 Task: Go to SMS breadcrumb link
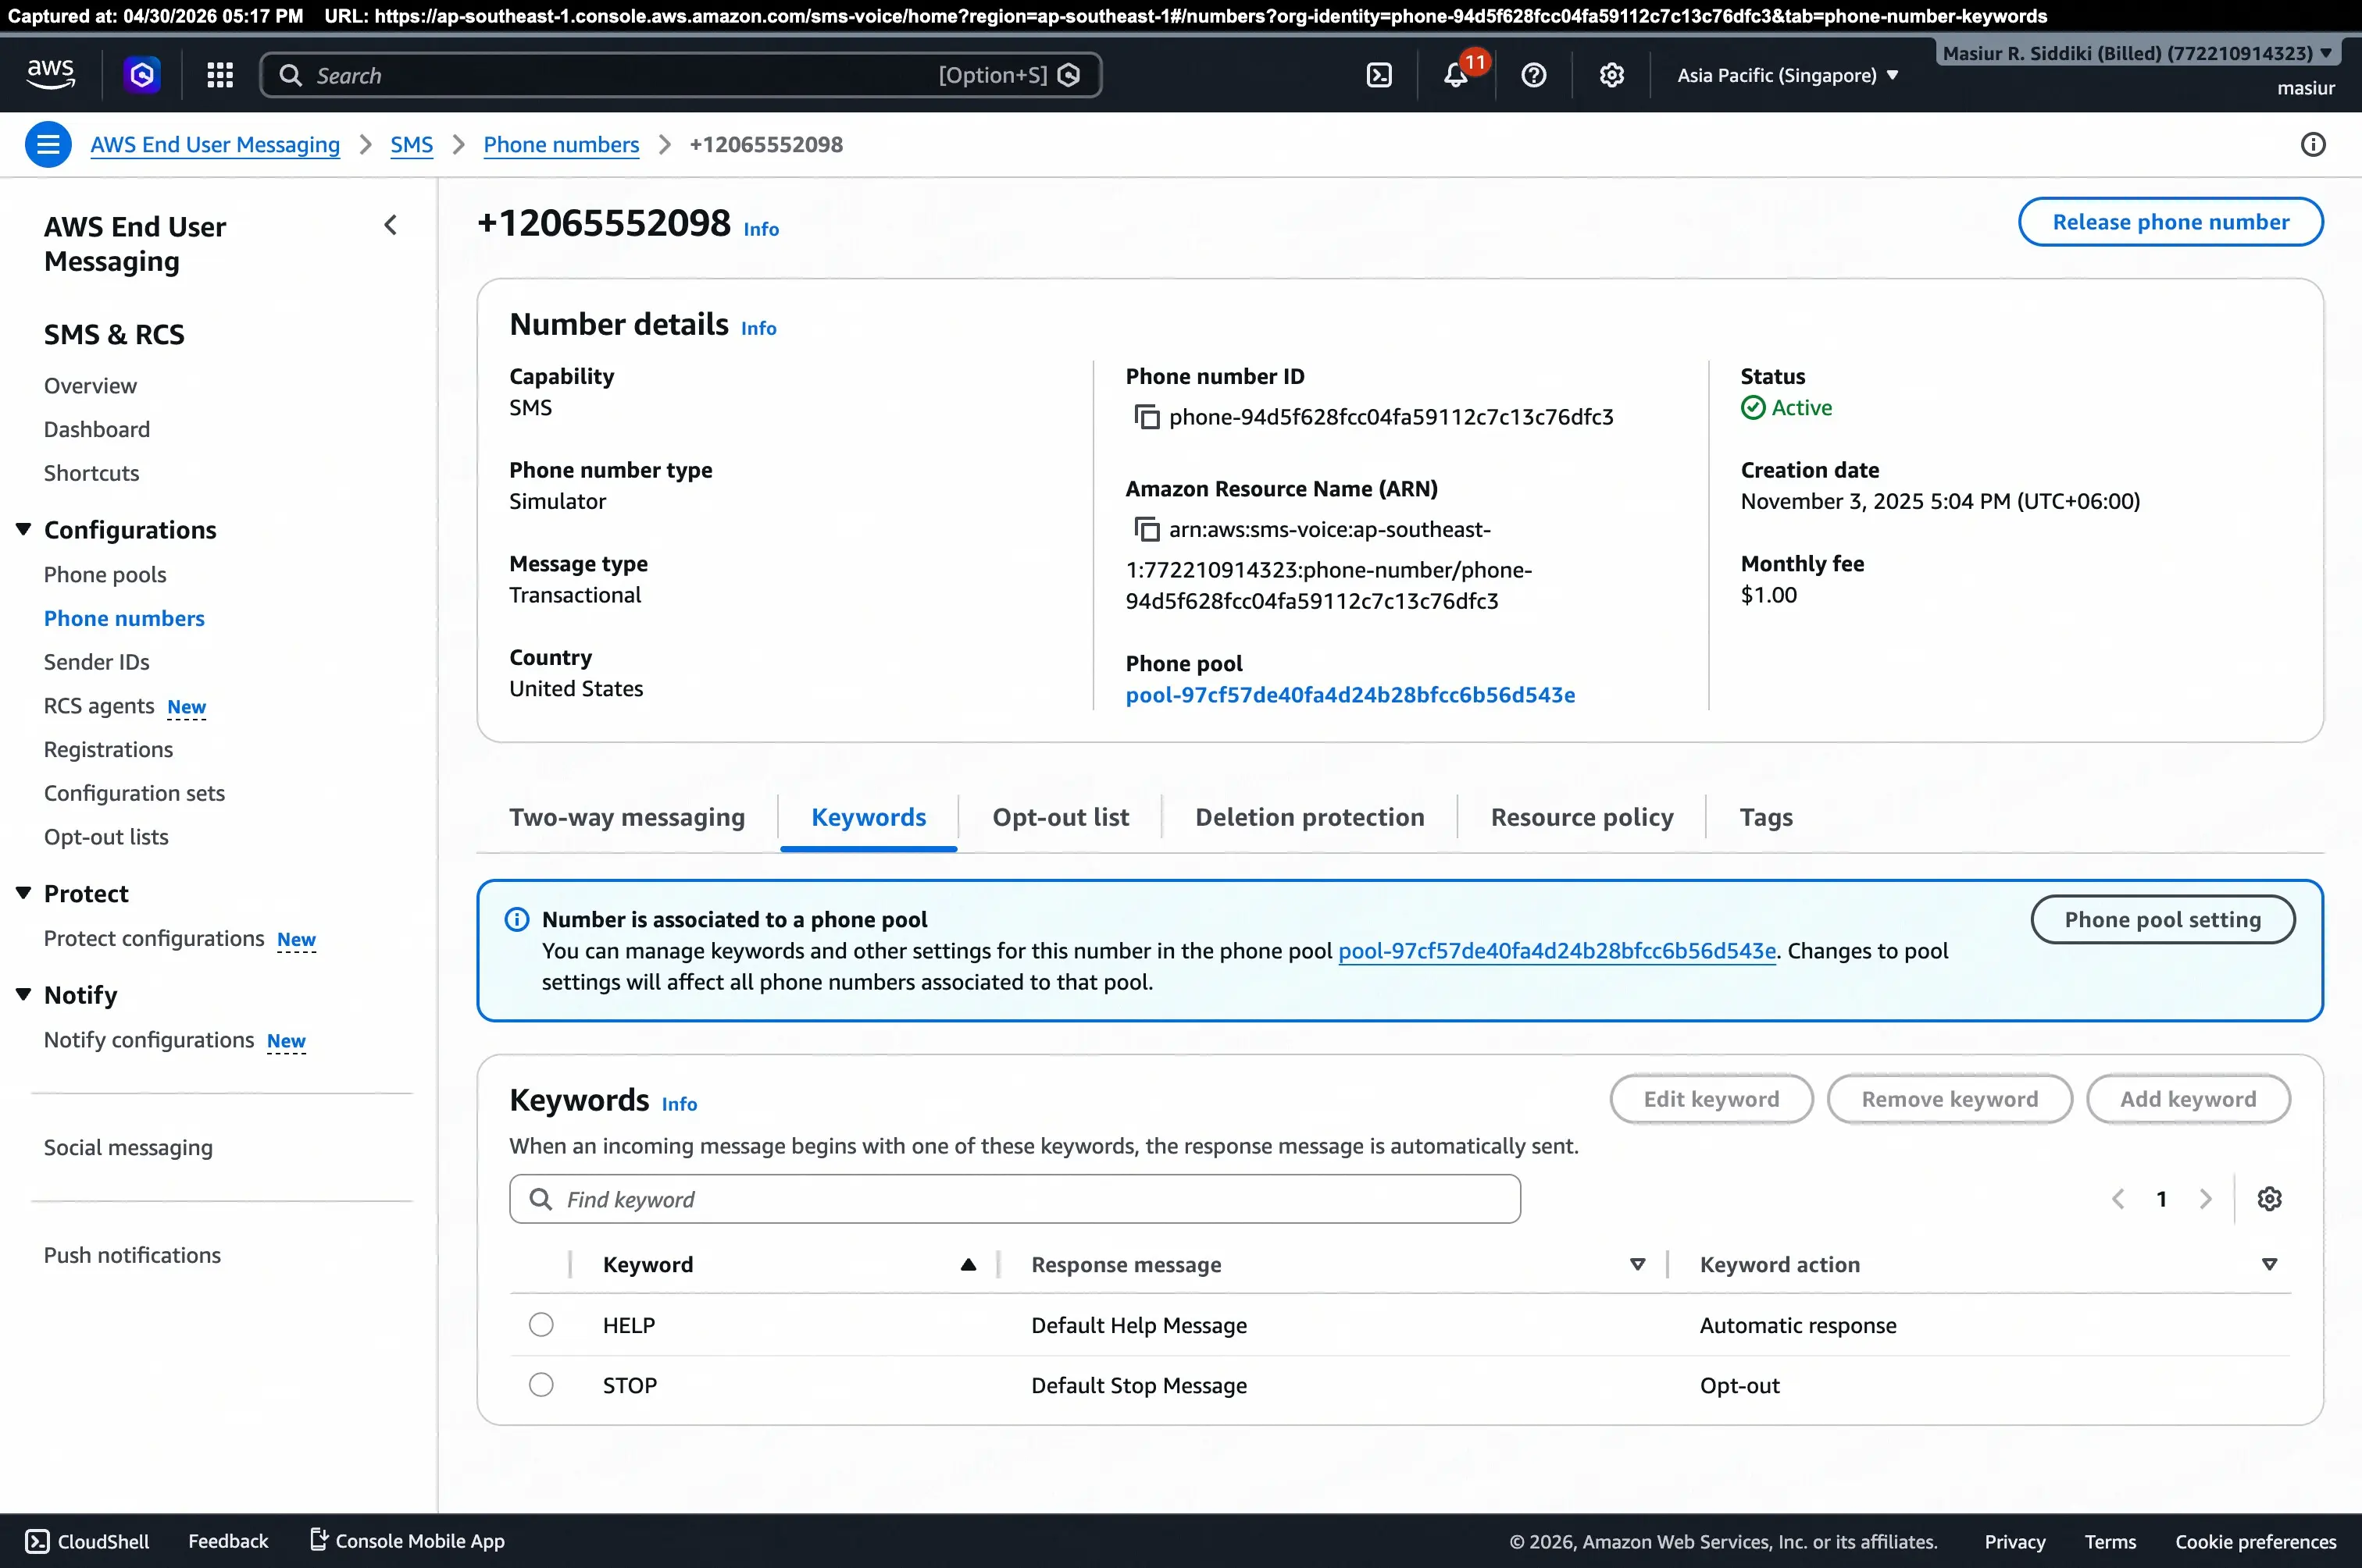pos(412,145)
